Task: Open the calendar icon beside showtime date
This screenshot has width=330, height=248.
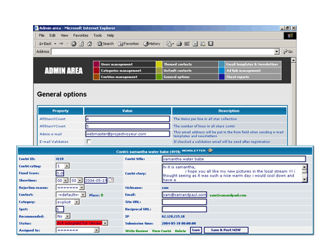Action: [111, 180]
